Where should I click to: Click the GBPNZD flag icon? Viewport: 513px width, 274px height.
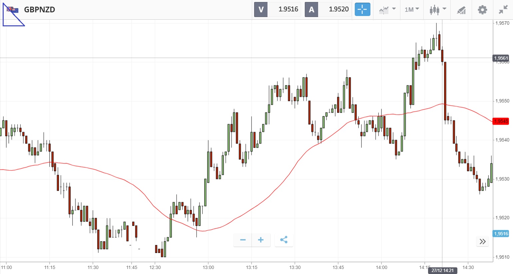point(13,10)
